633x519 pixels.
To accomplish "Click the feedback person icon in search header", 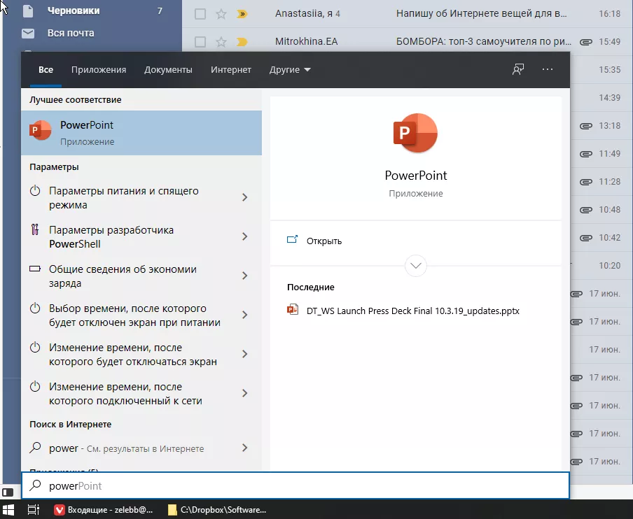I will click(x=518, y=69).
